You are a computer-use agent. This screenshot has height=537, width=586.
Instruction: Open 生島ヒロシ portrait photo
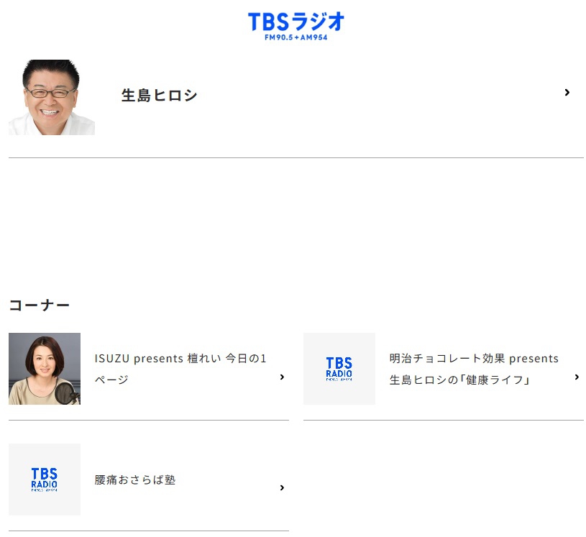tap(52, 97)
